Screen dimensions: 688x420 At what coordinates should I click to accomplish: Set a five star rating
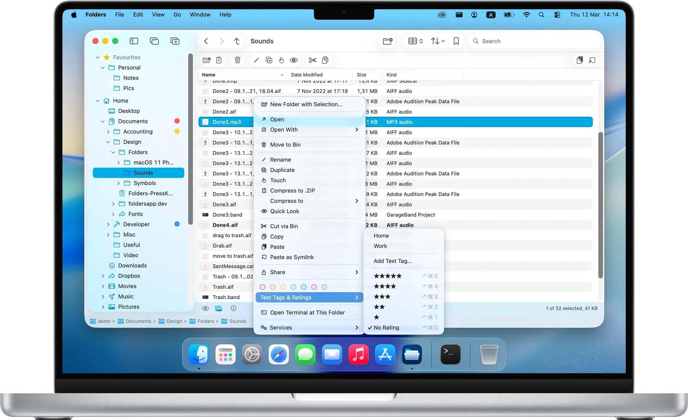click(403, 276)
